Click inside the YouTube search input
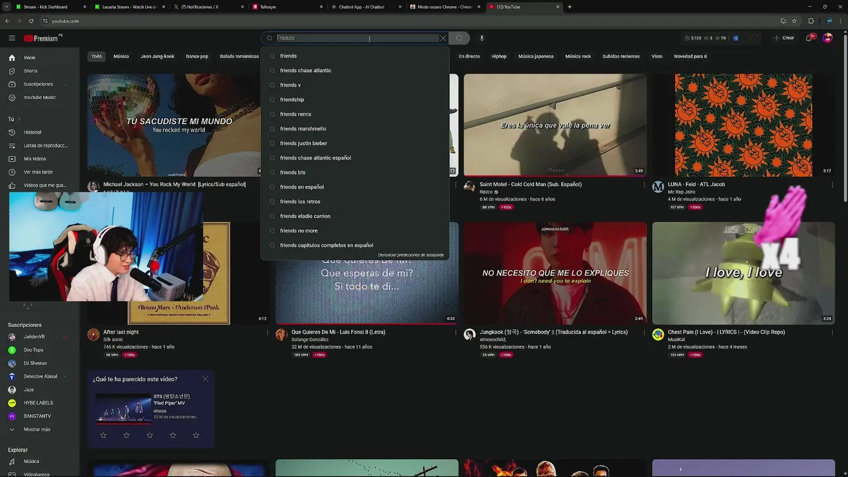This screenshot has width=848, height=477. 356,38
